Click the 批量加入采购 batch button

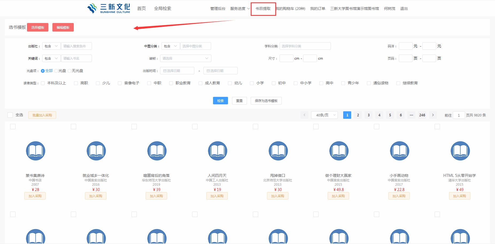(x=42, y=115)
